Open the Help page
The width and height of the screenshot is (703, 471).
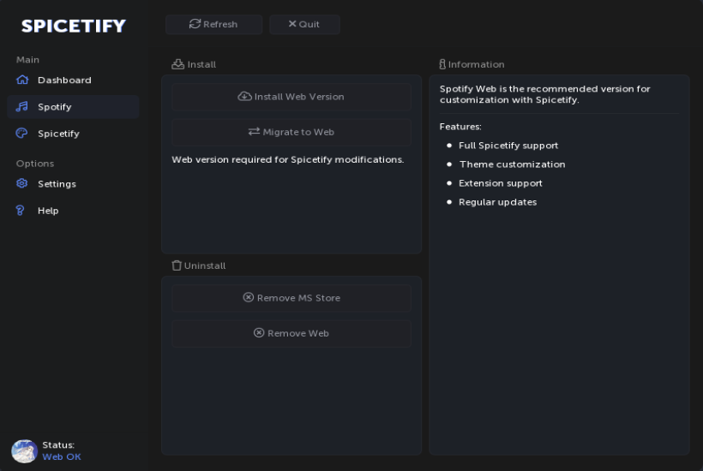pos(73,211)
